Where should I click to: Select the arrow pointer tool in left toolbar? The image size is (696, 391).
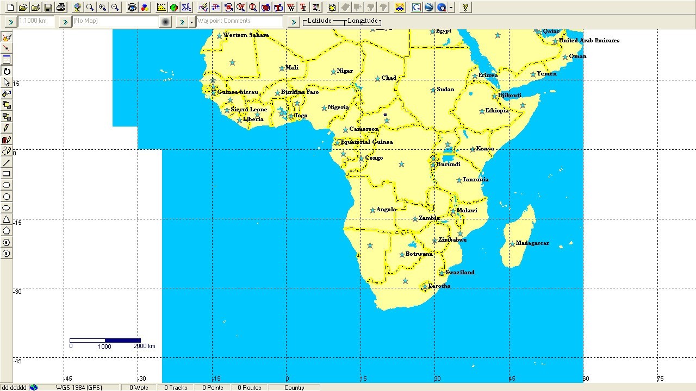pos(7,83)
